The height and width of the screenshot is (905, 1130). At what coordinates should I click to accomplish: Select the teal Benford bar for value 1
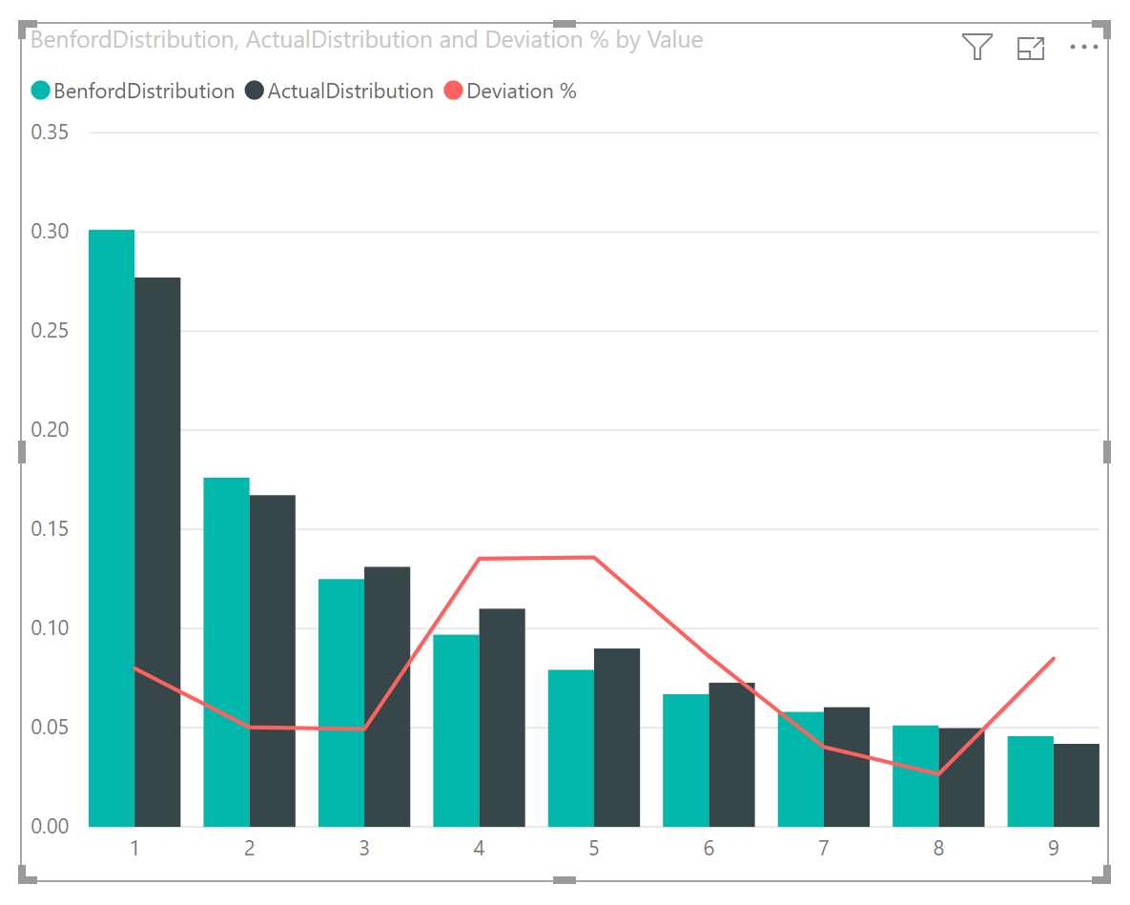[112, 528]
